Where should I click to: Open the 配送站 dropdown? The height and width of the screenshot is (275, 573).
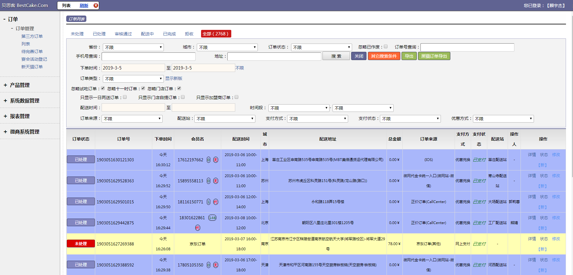click(225, 119)
